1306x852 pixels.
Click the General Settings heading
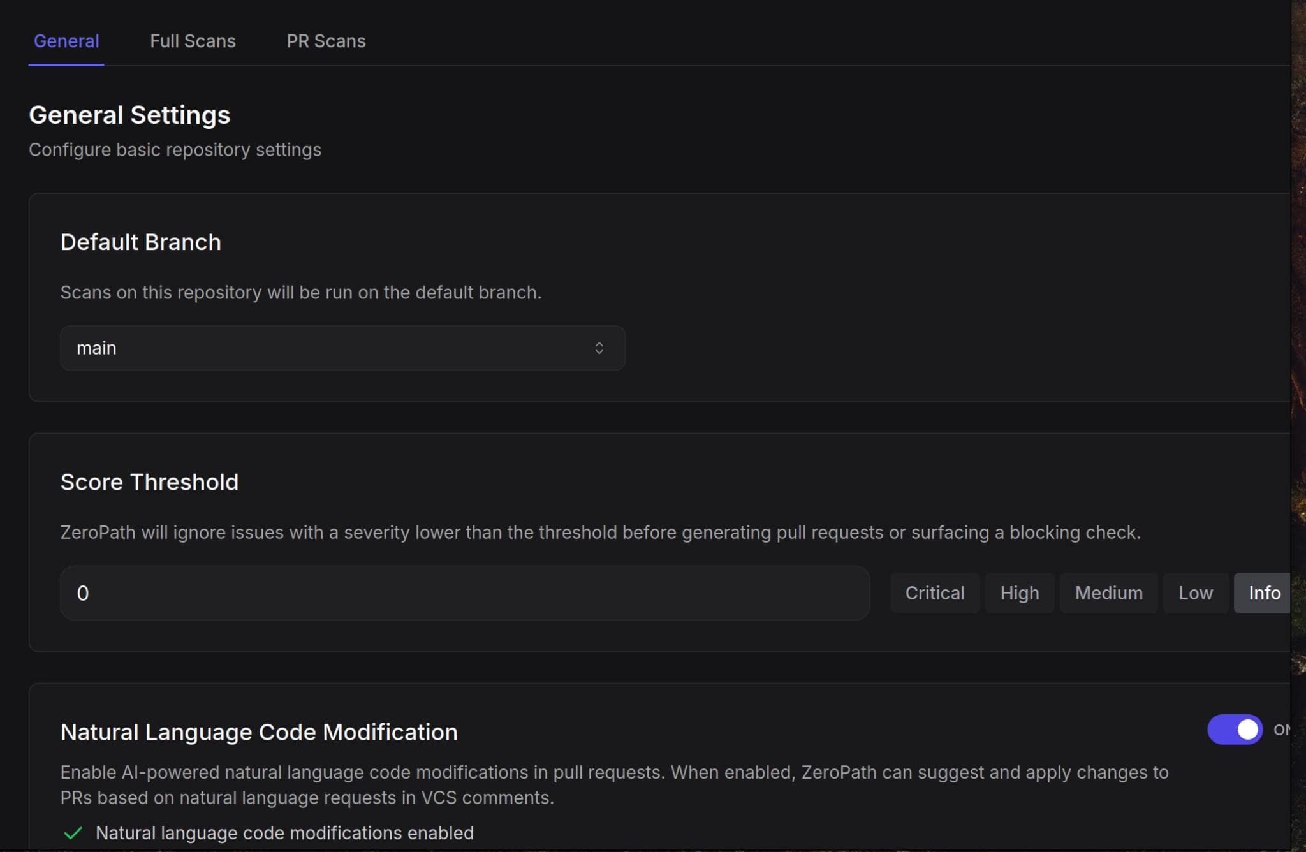pyautogui.click(x=129, y=115)
